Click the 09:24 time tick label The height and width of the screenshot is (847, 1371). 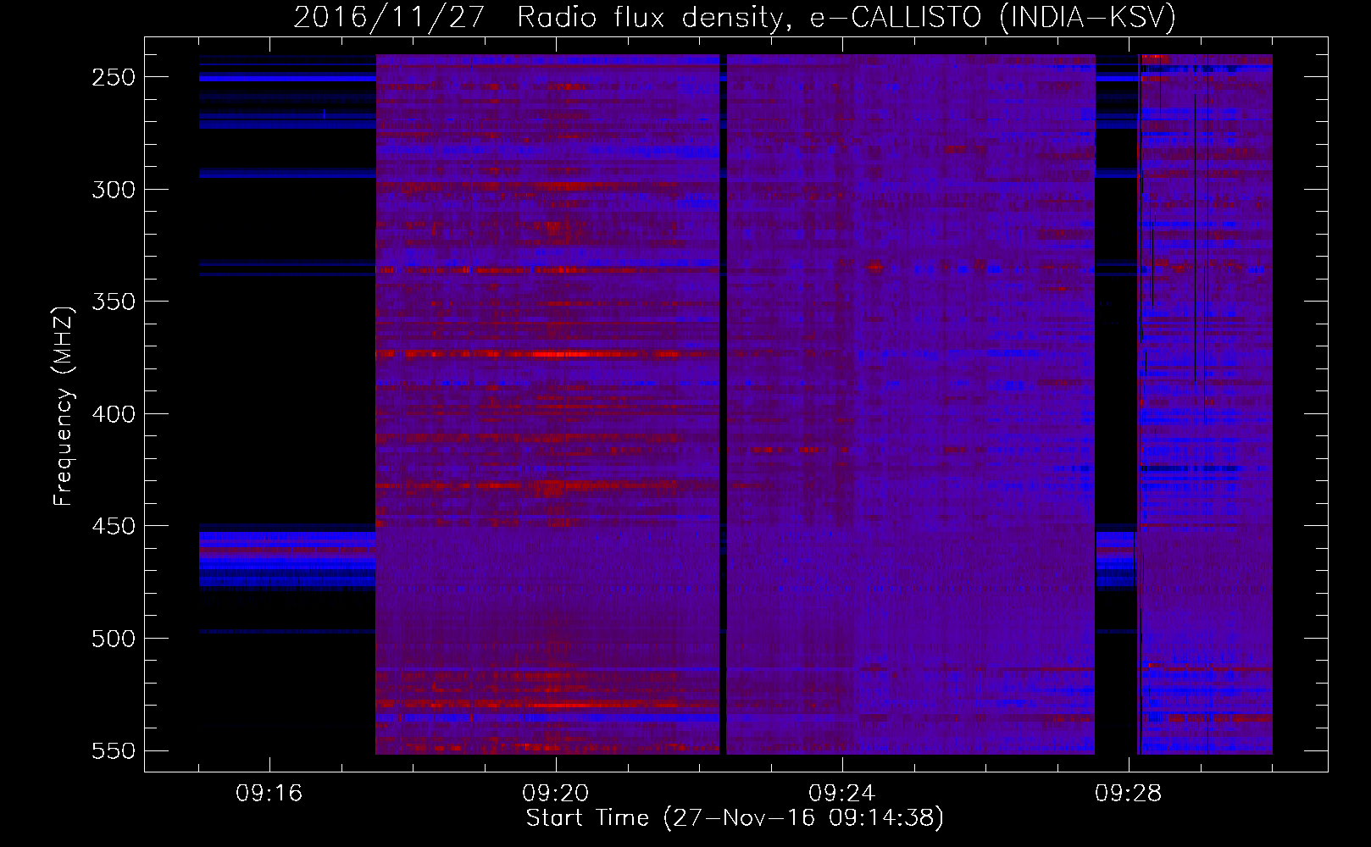pos(842,794)
